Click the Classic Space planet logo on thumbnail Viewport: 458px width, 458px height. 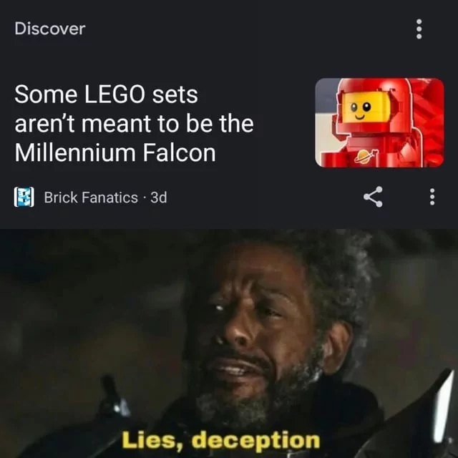coord(366,156)
